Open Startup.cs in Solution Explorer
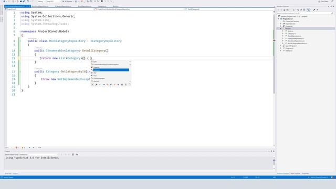 pyautogui.click(x=289, y=51)
